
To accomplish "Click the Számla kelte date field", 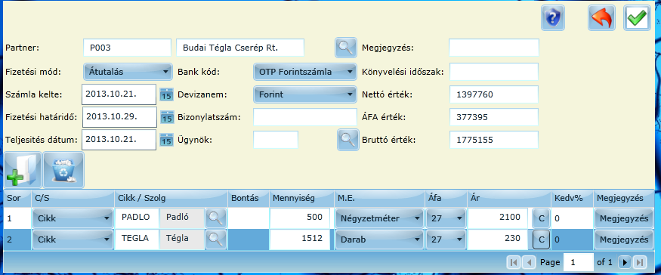I will click(119, 94).
